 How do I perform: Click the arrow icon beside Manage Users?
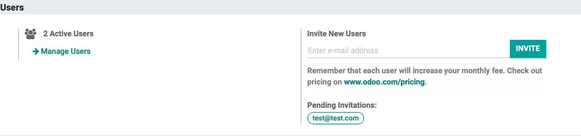click(x=36, y=51)
